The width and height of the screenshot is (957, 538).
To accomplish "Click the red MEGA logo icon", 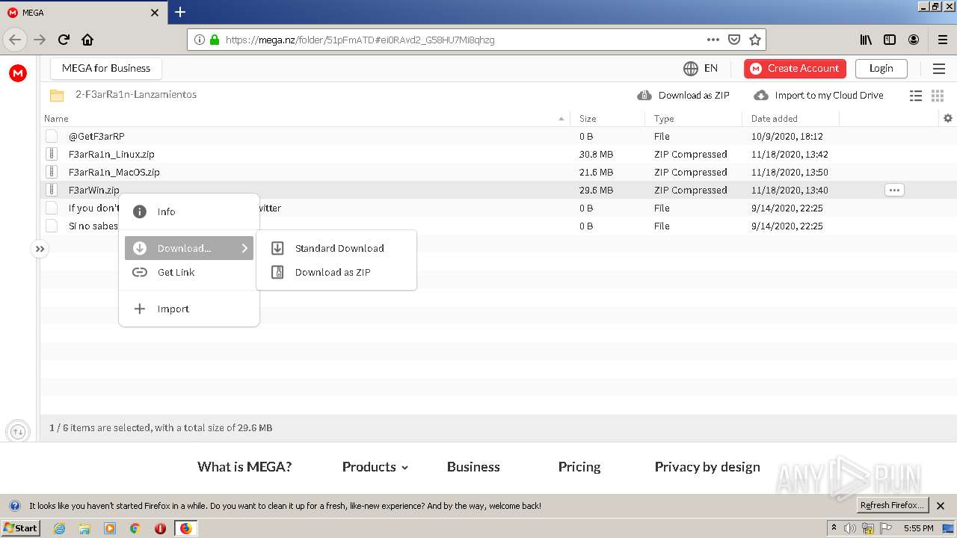I will coord(18,72).
